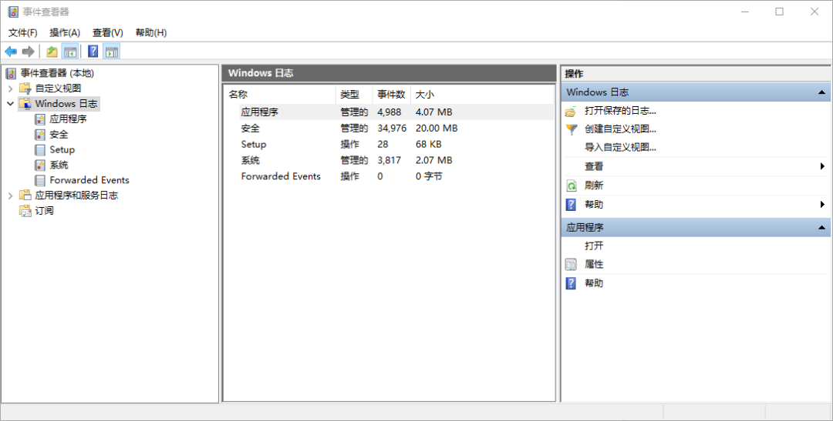Image resolution: width=833 pixels, height=421 pixels.
Task: Toggle the console tree pane toolbar icon
Action: pyautogui.click(x=70, y=52)
